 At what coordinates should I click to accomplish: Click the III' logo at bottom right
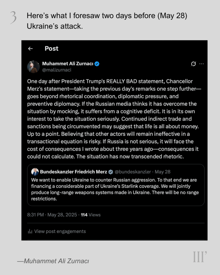(200, 256)
